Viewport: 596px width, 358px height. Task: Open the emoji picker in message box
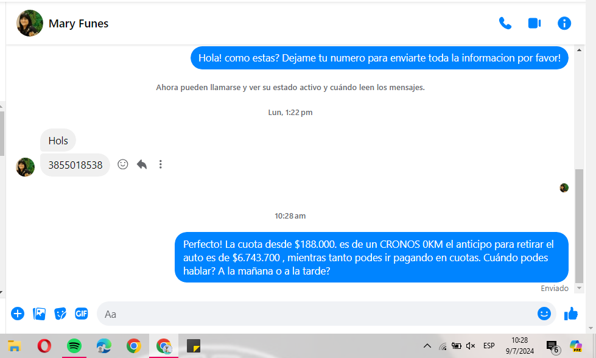click(544, 314)
